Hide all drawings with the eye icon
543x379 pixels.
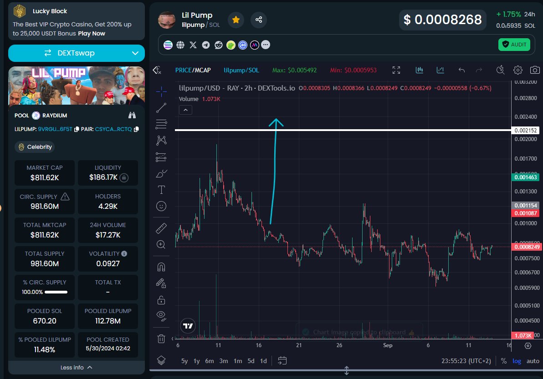[161, 315]
